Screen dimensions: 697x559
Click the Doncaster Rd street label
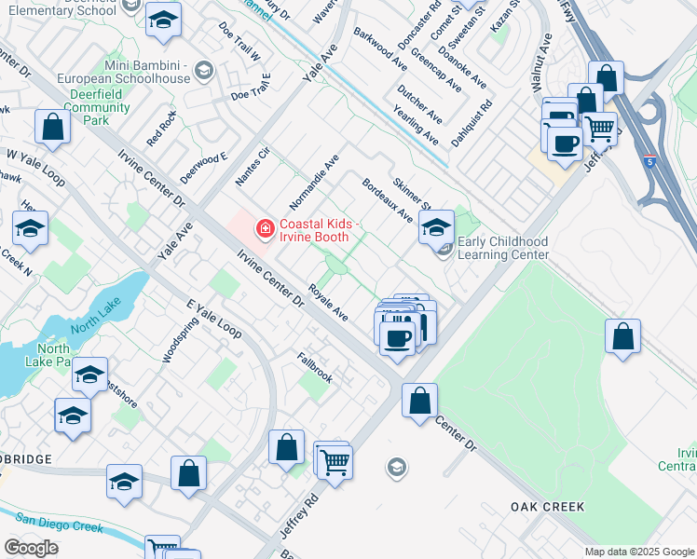[419, 25]
